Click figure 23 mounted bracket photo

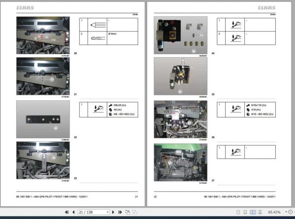(43, 160)
